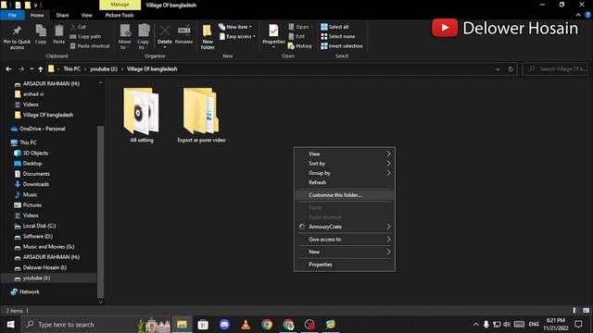Switch to the View ribbon tab
593x333 pixels.
pyautogui.click(x=86, y=15)
